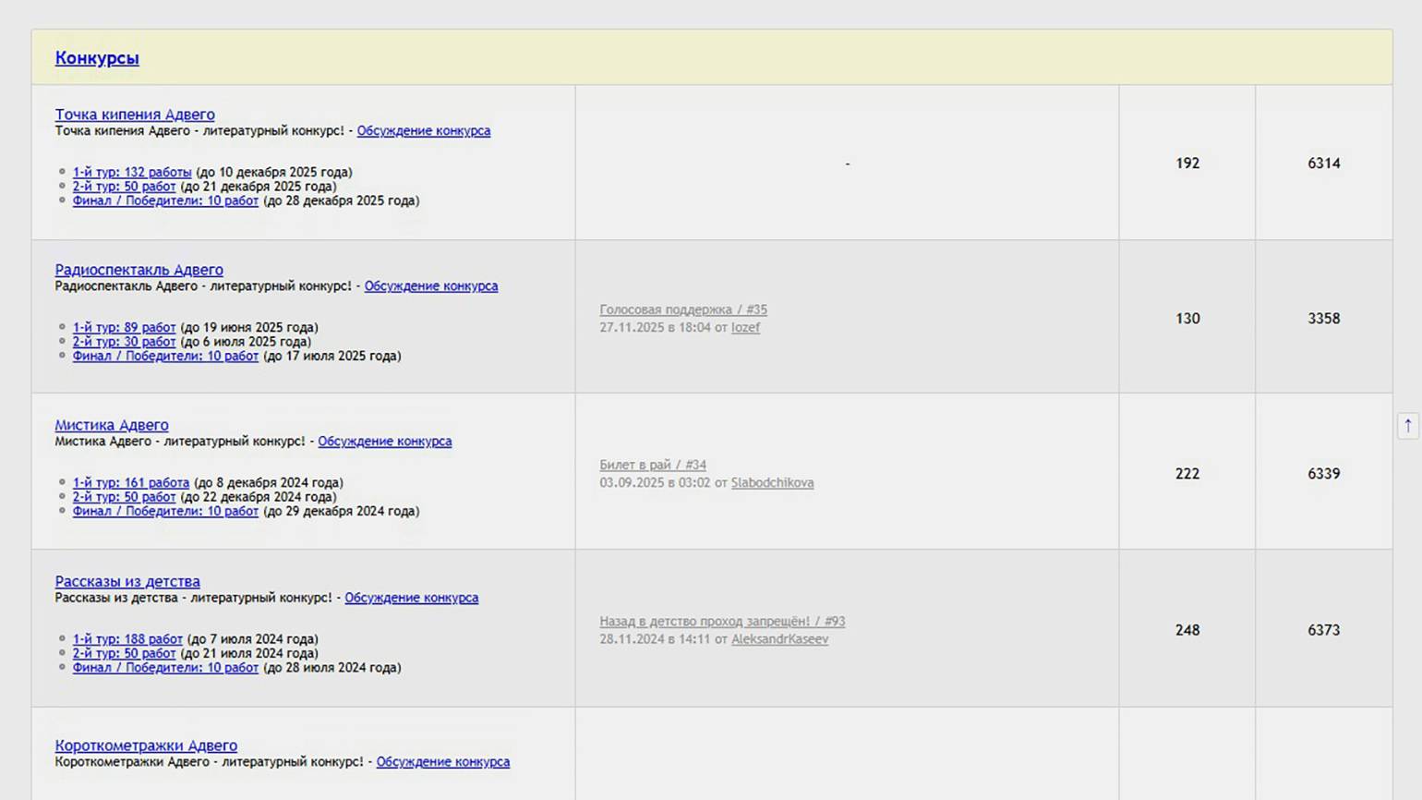1422x800 pixels.
Task: Open 2-й тур: 50 работ until 21 декабря 2025
Action: pos(124,187)
